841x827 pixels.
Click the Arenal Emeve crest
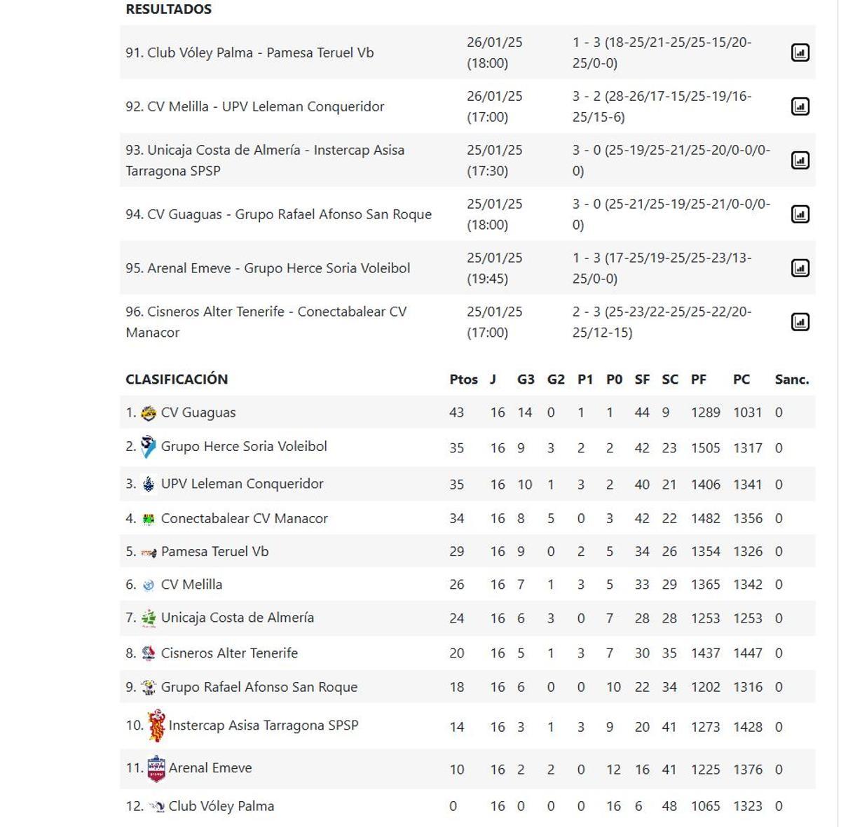tap(156, 767)
